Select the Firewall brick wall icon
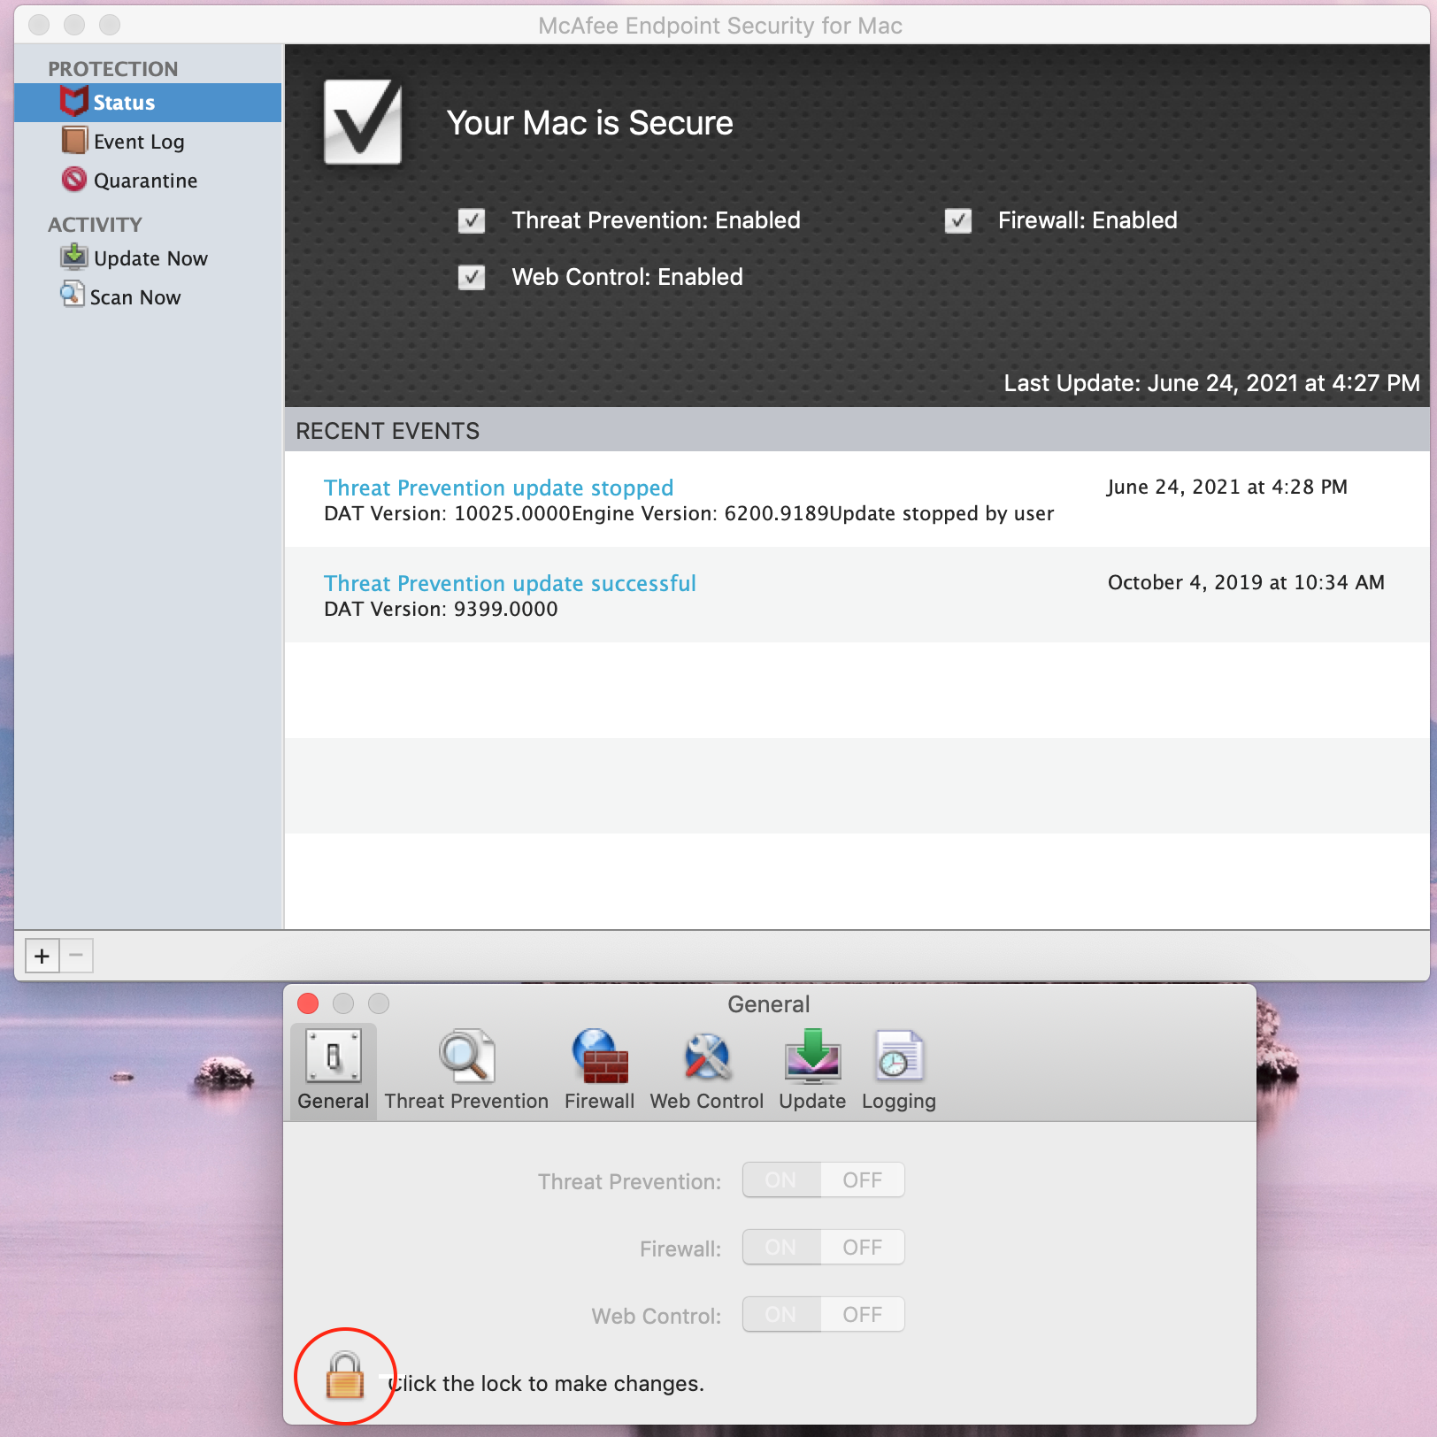The image size is (1437, 1437). click(x=600, y=1056)
